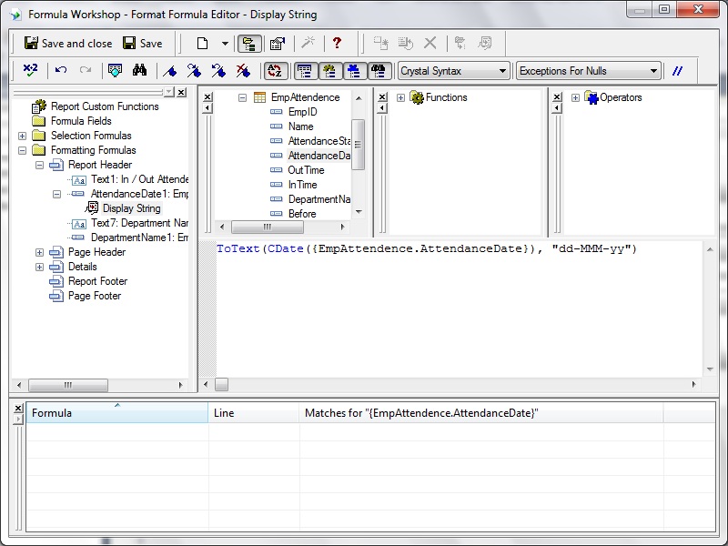This screenshot has width=728, height=546.
Task: Click the Save button
Action: click(x=142, y=43)
